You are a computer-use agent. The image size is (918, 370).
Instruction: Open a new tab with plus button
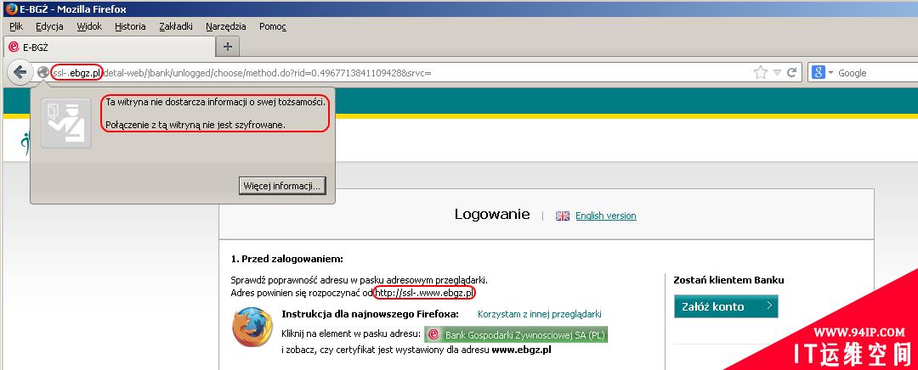[x=228, y=47]
